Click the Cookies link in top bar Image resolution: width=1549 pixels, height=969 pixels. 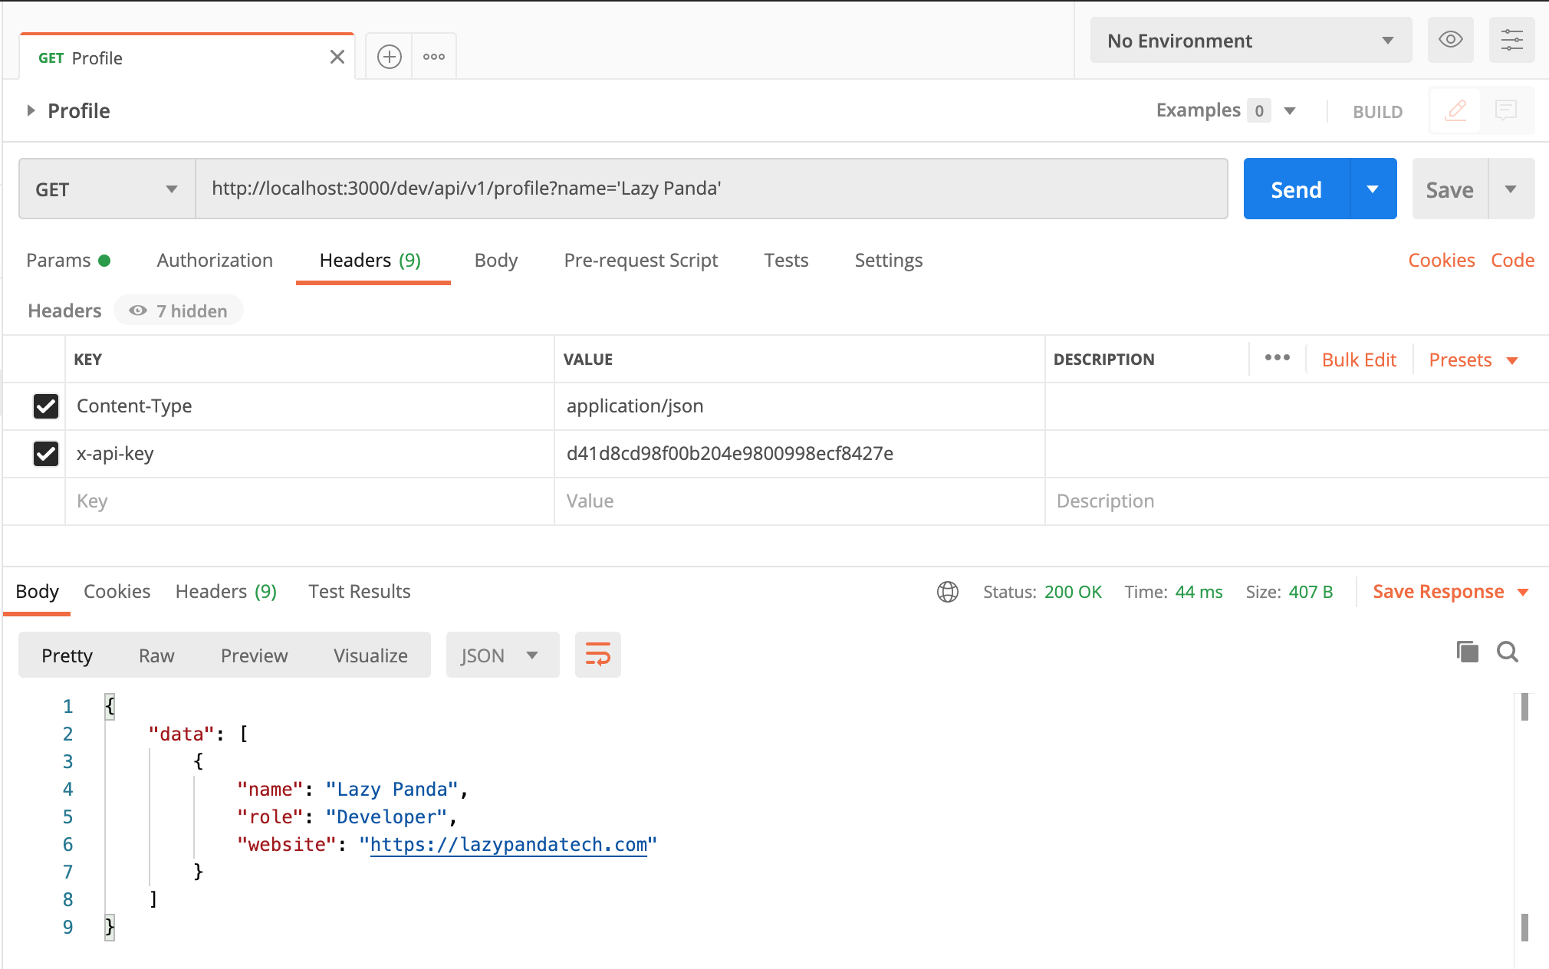[1442, 260]
